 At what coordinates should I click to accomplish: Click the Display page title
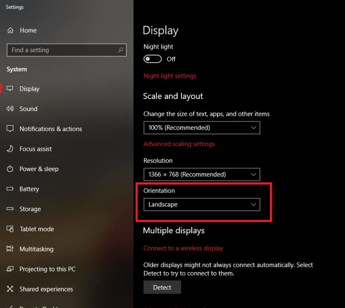coord(160,31)
